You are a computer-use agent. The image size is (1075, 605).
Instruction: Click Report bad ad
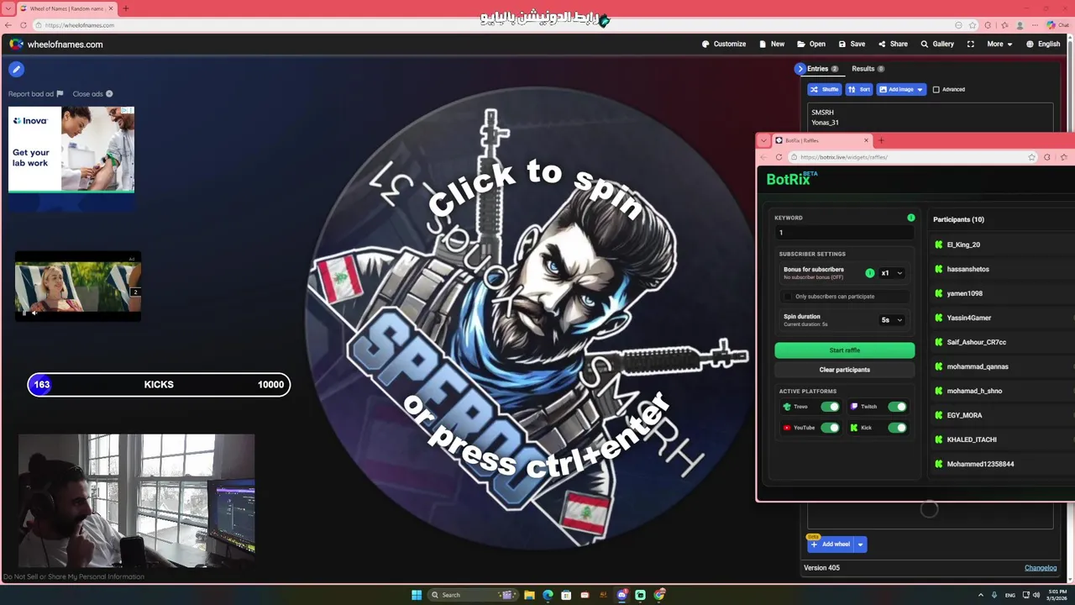click(x=35, y=94)
